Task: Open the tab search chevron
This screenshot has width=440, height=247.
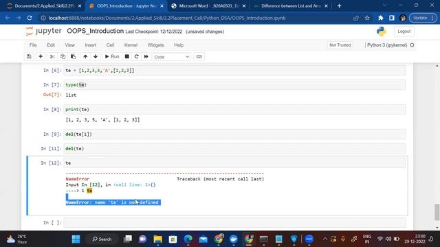Action: point(385,5)
